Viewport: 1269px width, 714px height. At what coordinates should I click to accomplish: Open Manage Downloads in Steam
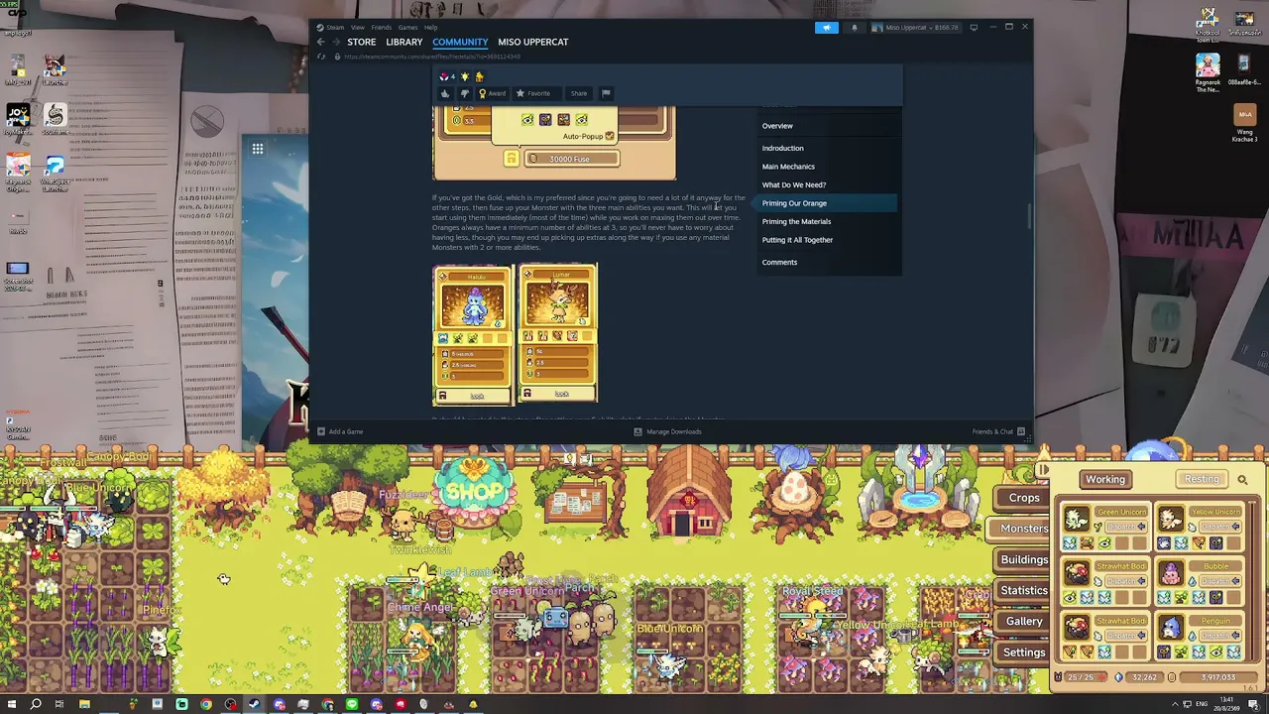[668, 431]
